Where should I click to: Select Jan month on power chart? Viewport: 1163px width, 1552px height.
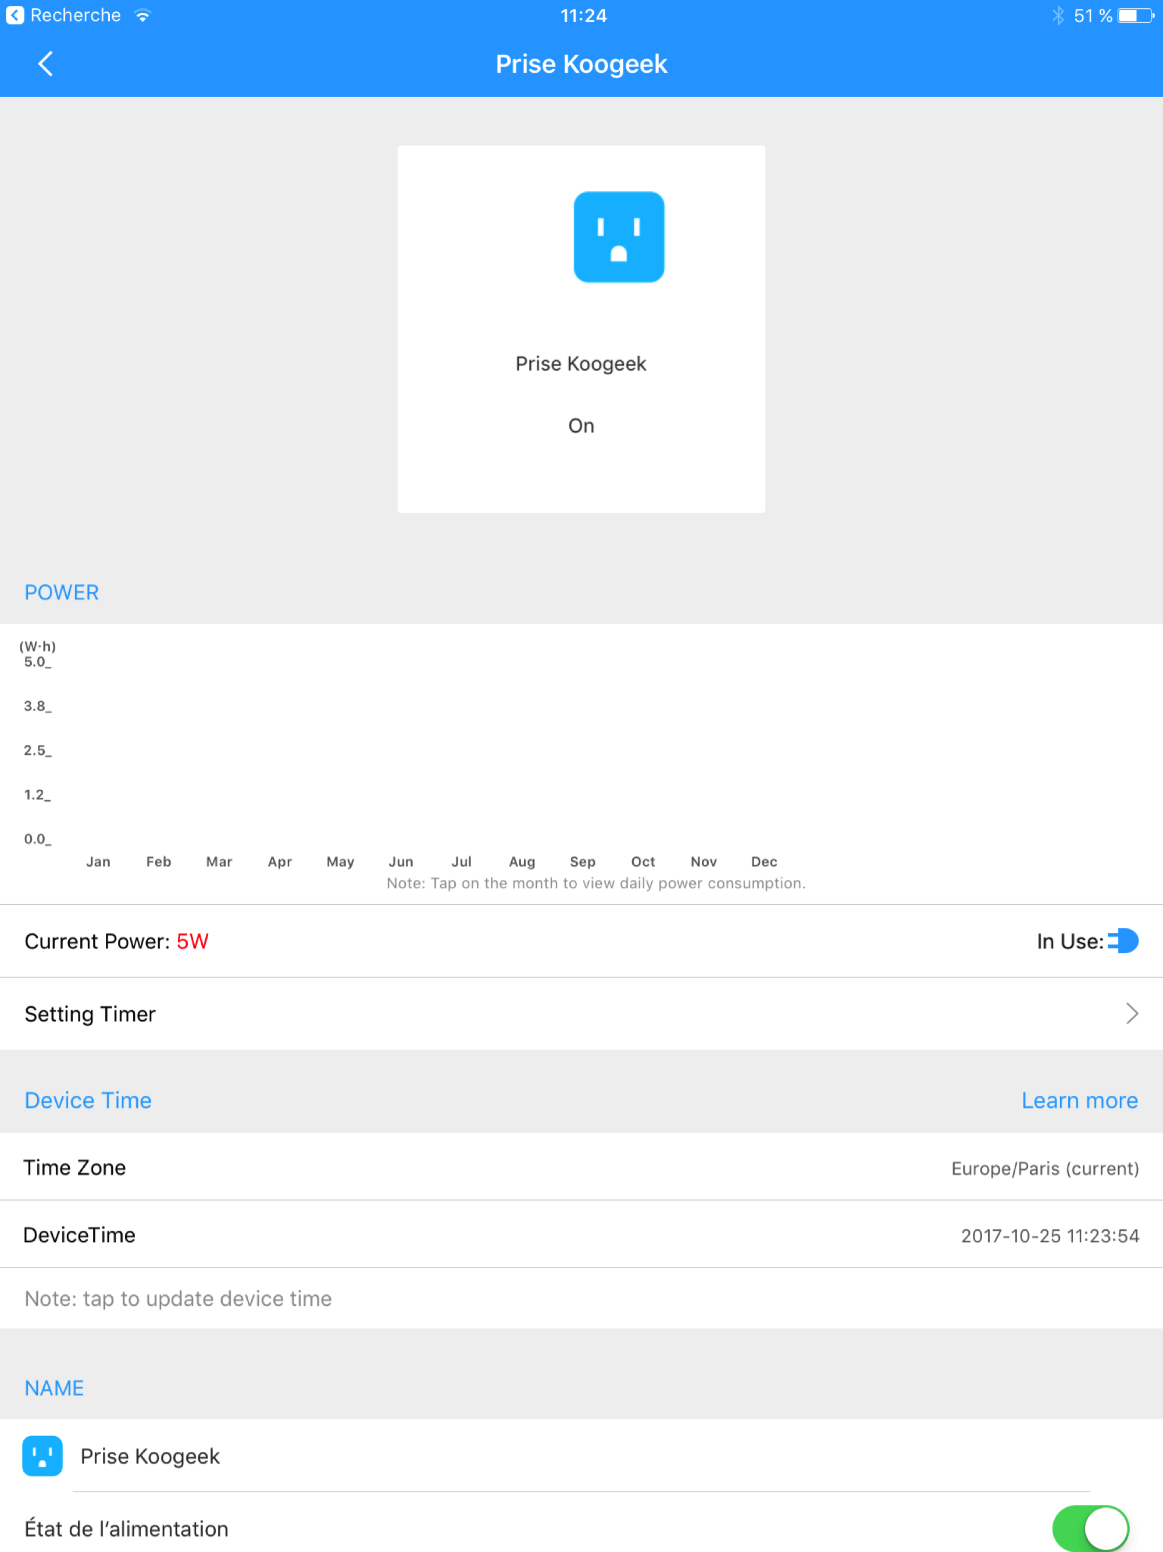(x=98, y=862)
